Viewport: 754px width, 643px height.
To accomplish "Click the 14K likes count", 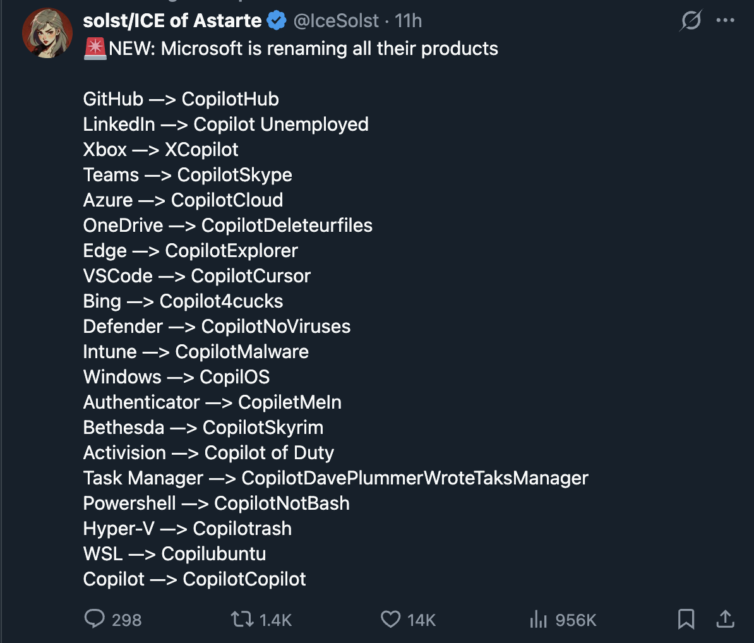I will click(421, 620).
